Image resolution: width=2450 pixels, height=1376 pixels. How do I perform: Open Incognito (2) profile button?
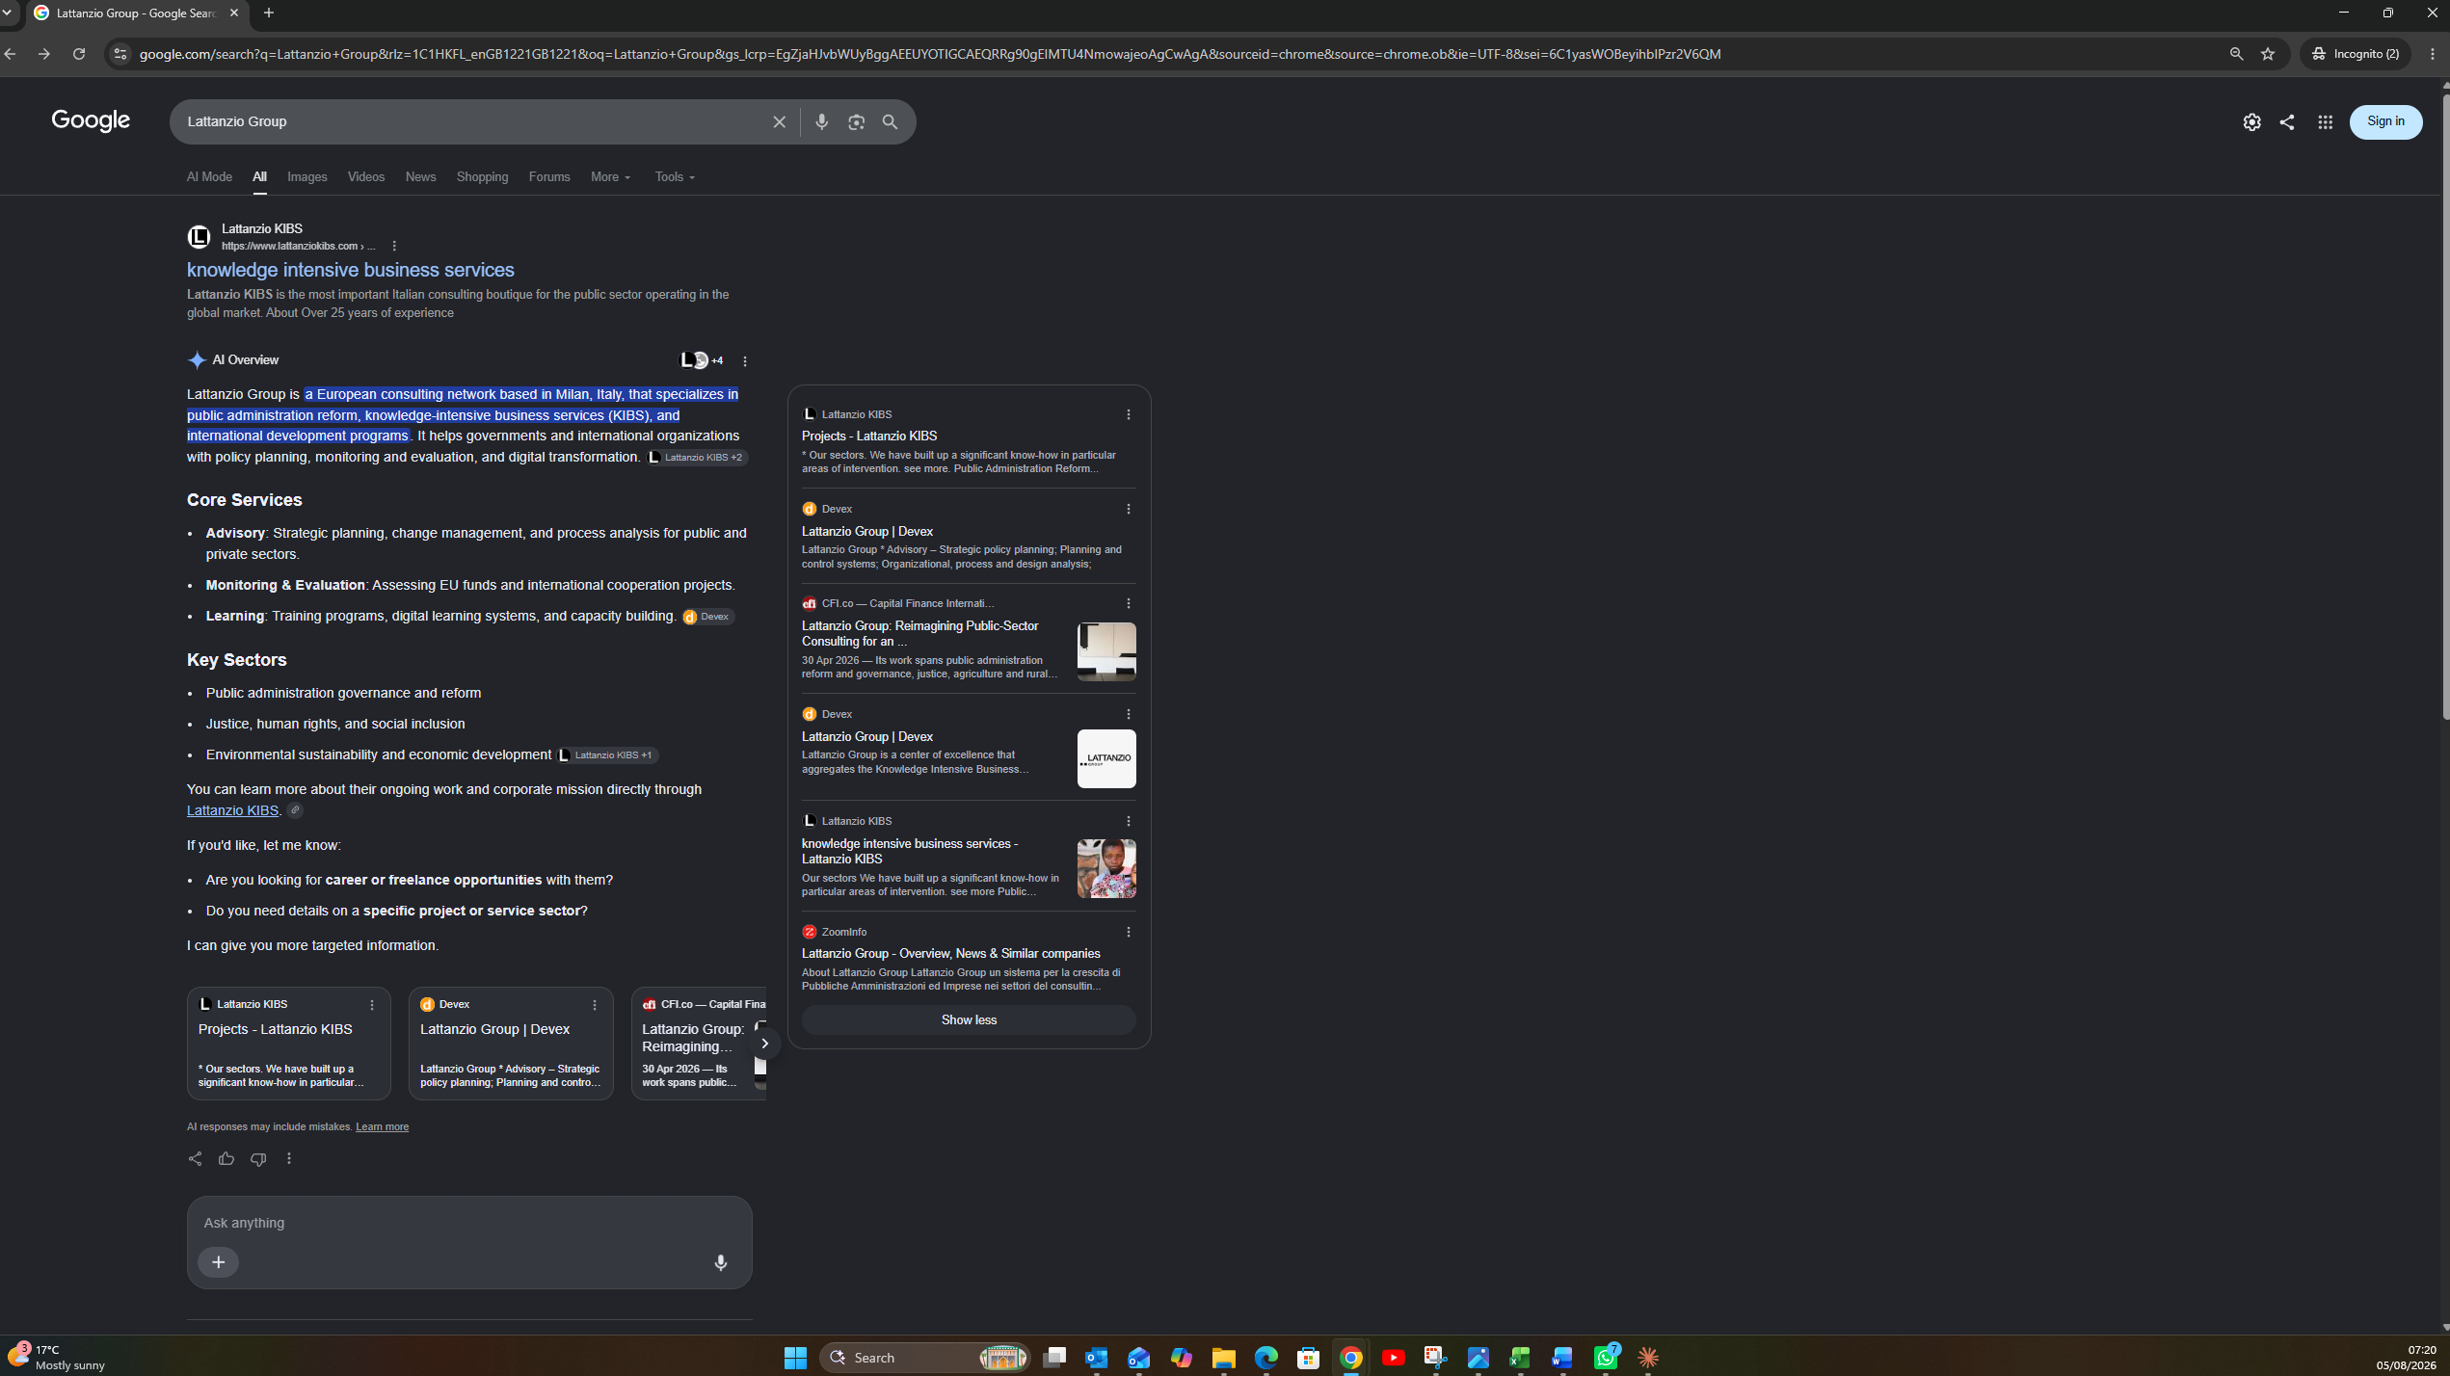[2356, 54]
